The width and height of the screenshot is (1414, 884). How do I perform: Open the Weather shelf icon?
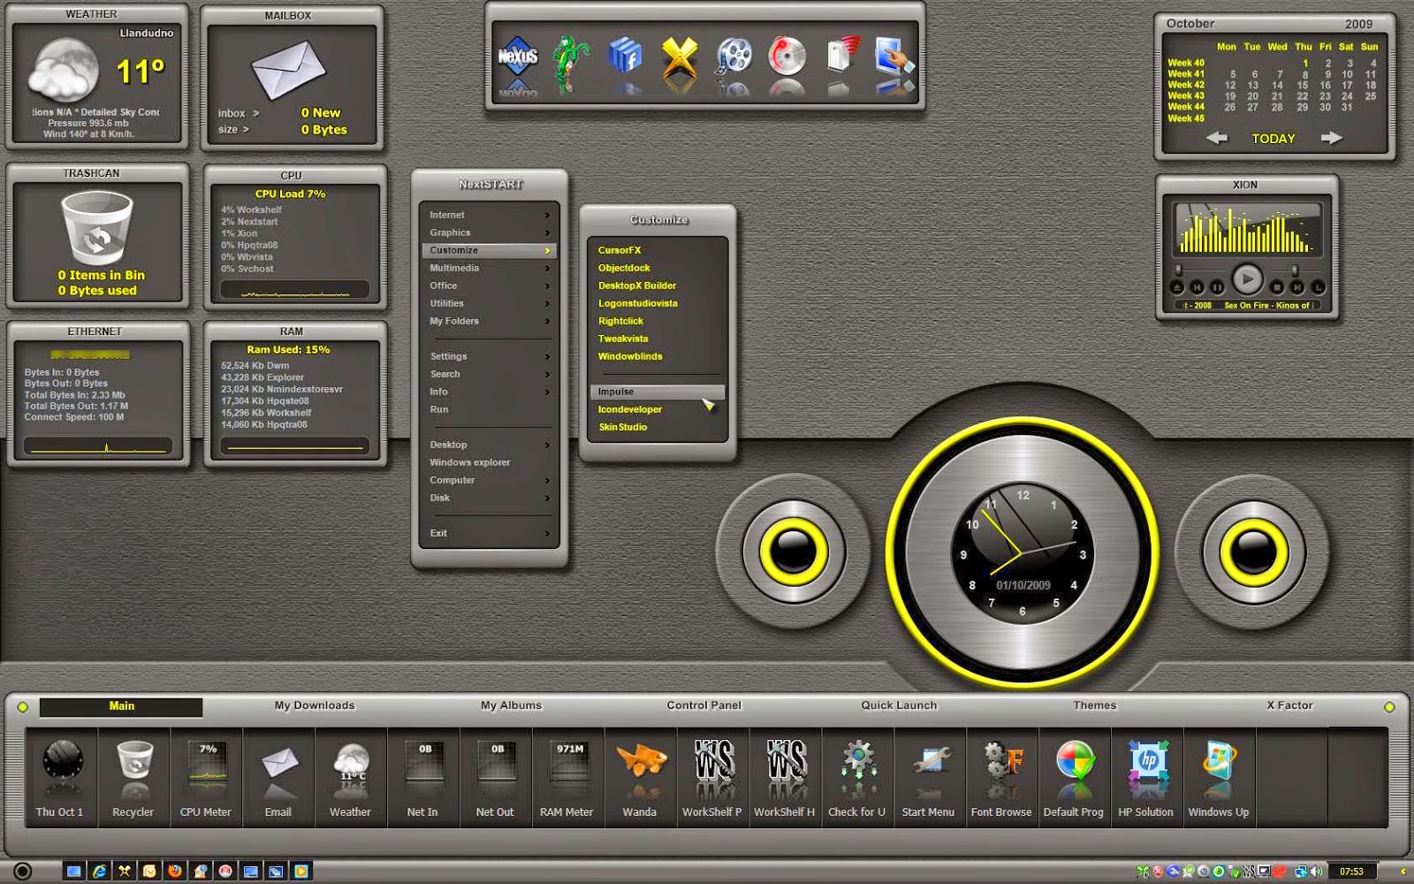pyautogui.click(x=351, y=778)
